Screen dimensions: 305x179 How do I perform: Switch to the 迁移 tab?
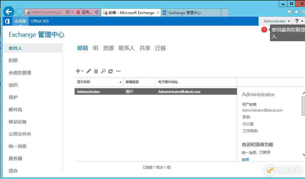(161, 48)
